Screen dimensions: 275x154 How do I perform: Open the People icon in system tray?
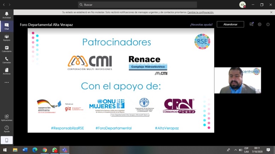[x=228, y=150]
